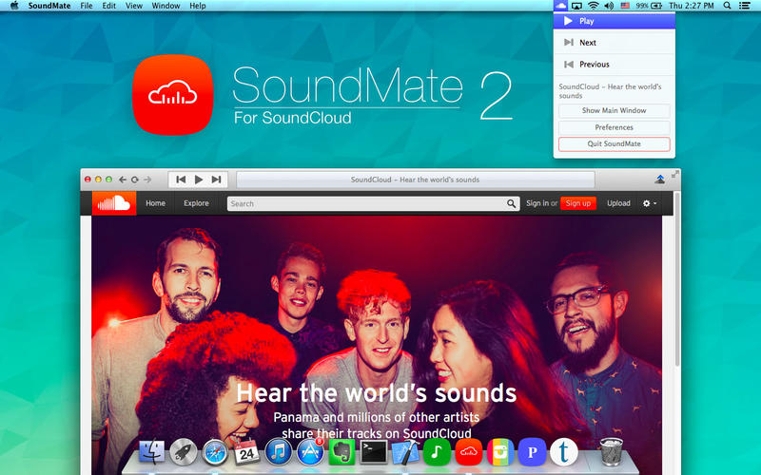The height and width of the screenshot is (475, 761).
Task: Click next track button in window toolbar
Action: (x=217, y=180)
